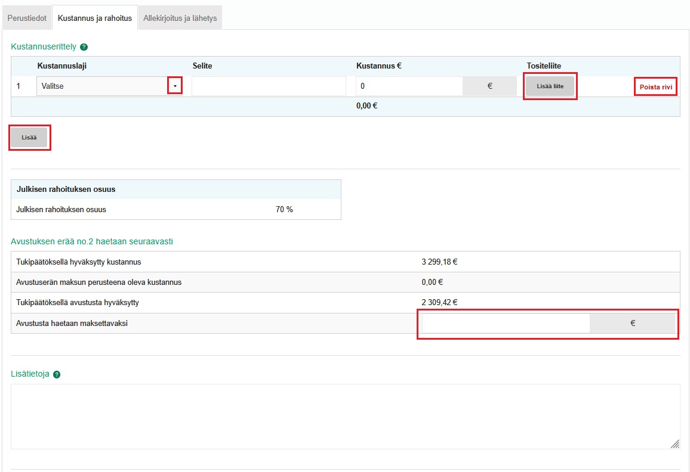The width and height of the screenshot is (690, 472).
Task: Focus the Selite text field
Action: click(269, 86)
